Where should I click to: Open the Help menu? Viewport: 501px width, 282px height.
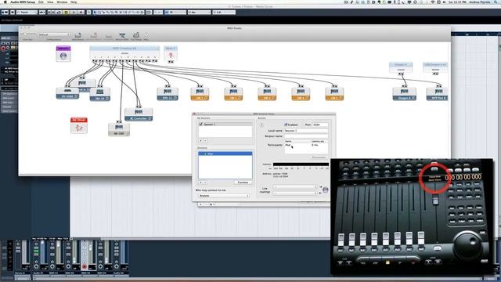pyautogui.click(x=74, y=2)
